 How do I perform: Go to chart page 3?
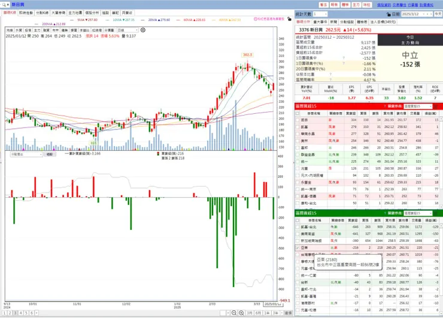(x=15, y=313)
